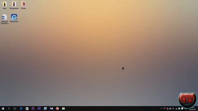The height and width of the screenshot is (111, 198).
Task: Open the Windows Start menu
Action: click(x=3, y=109)
